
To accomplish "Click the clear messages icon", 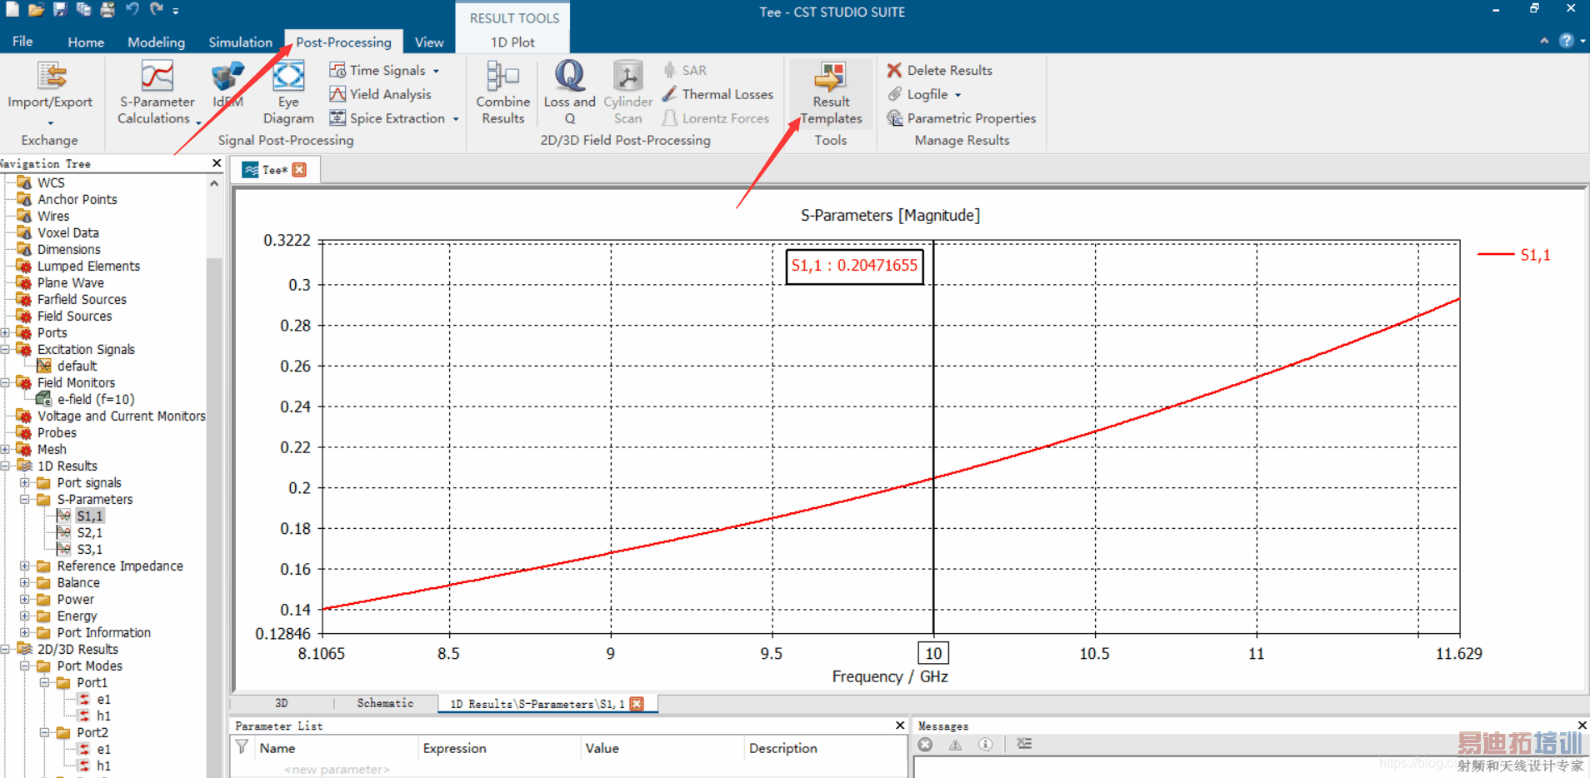I will pos(1024,744).
